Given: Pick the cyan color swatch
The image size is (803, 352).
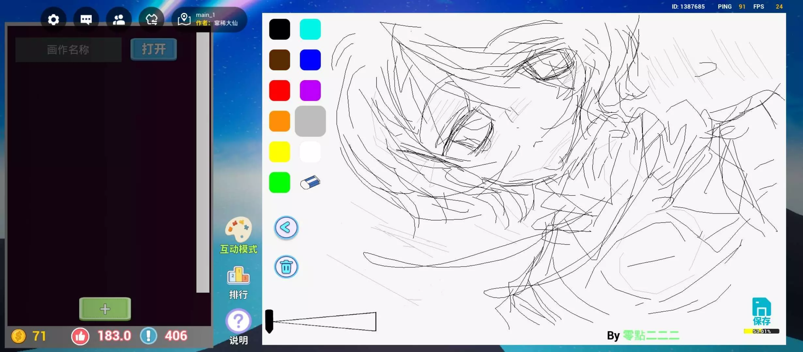Looking at the screenshot, I should [x=310, y=29].
